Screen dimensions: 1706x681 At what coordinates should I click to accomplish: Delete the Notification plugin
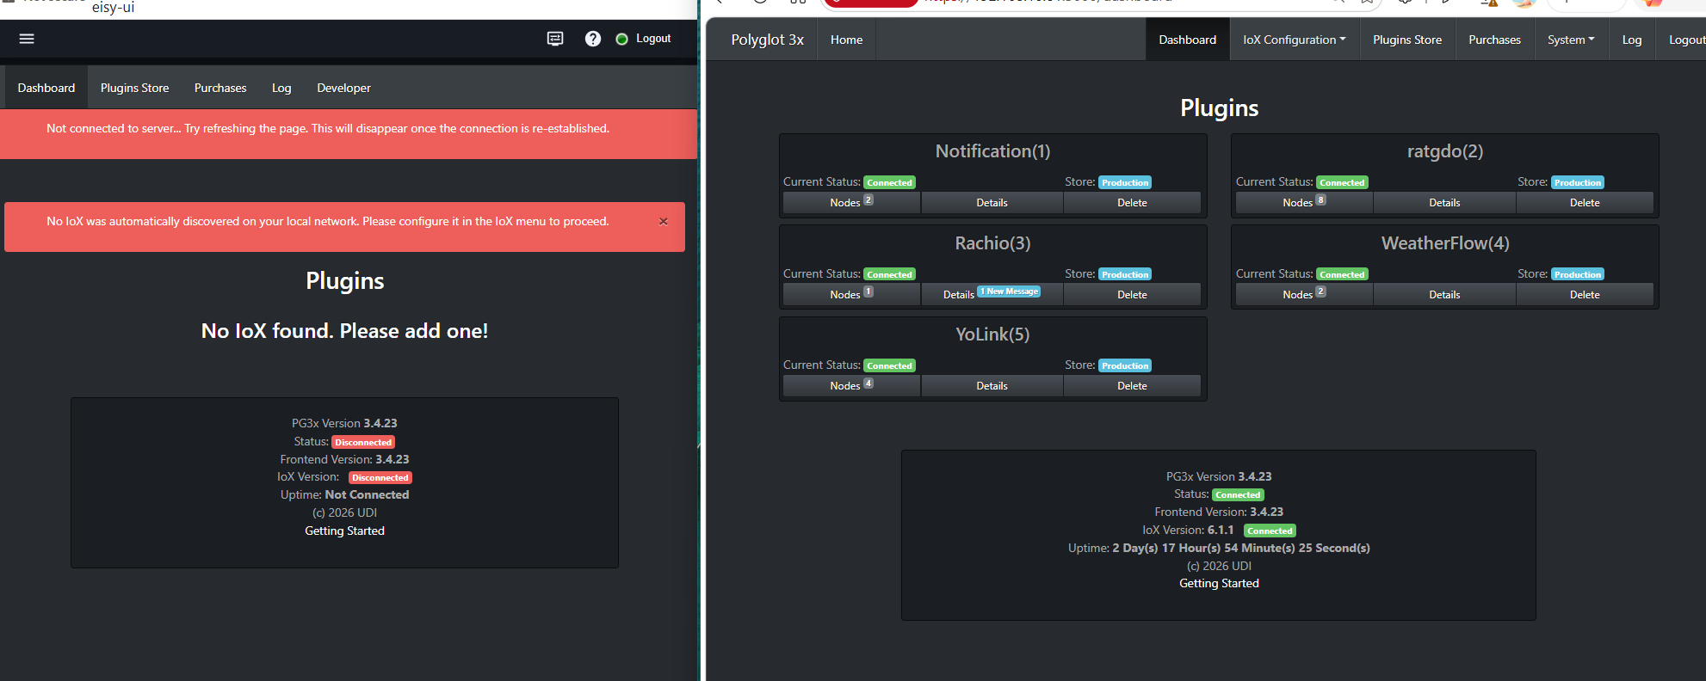coord(1132,202)
